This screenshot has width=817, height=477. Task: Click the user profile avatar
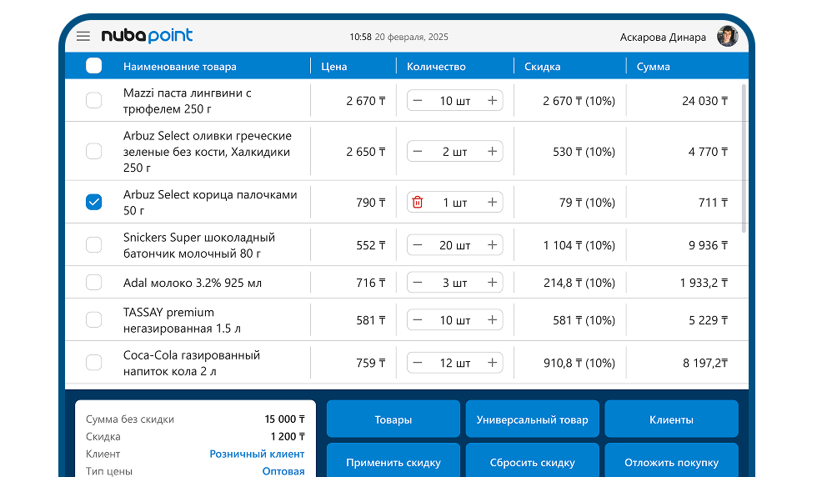click(x=727, y=36)
